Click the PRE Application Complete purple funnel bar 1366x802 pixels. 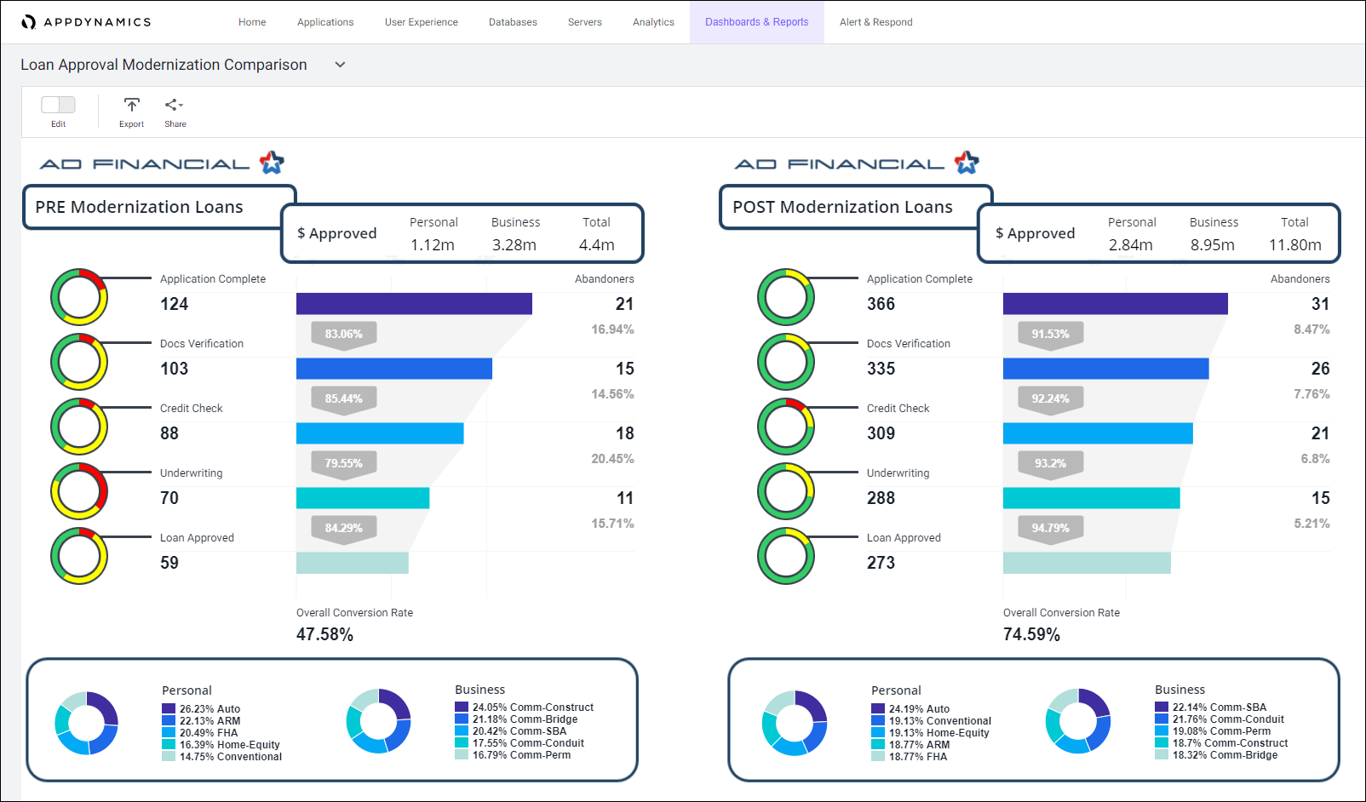coord(414,304)
